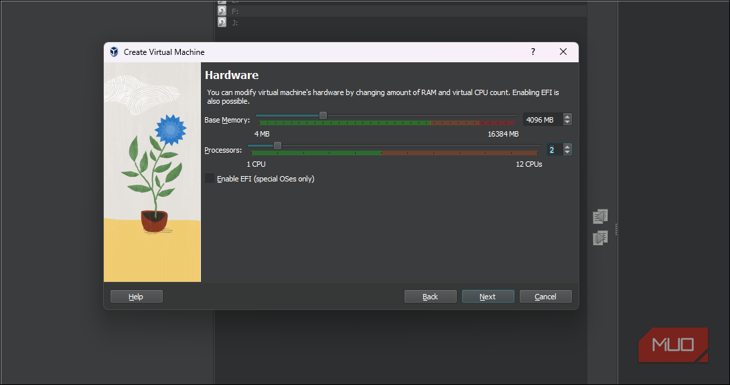Click the 1 CPU minimum label
730x385 pixels.
pos(256,164)
